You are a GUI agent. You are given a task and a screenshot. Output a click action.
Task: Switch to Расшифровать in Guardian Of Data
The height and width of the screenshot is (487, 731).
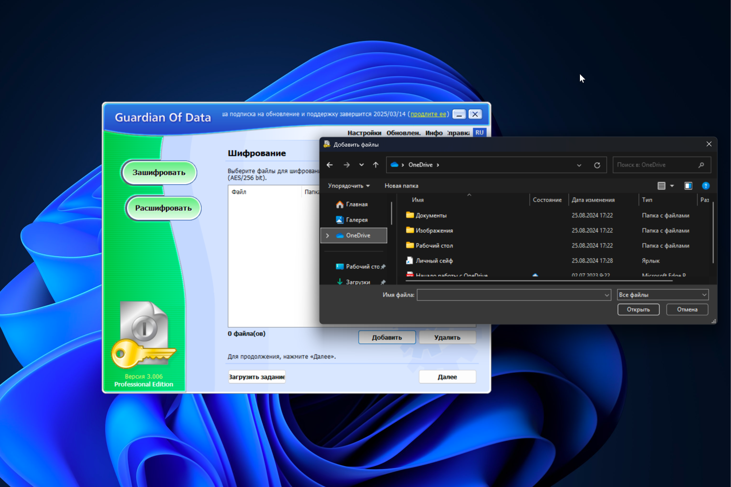[163, 208]
